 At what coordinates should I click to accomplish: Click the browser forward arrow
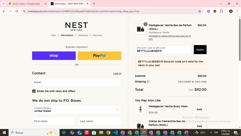[x=10, y=11]
